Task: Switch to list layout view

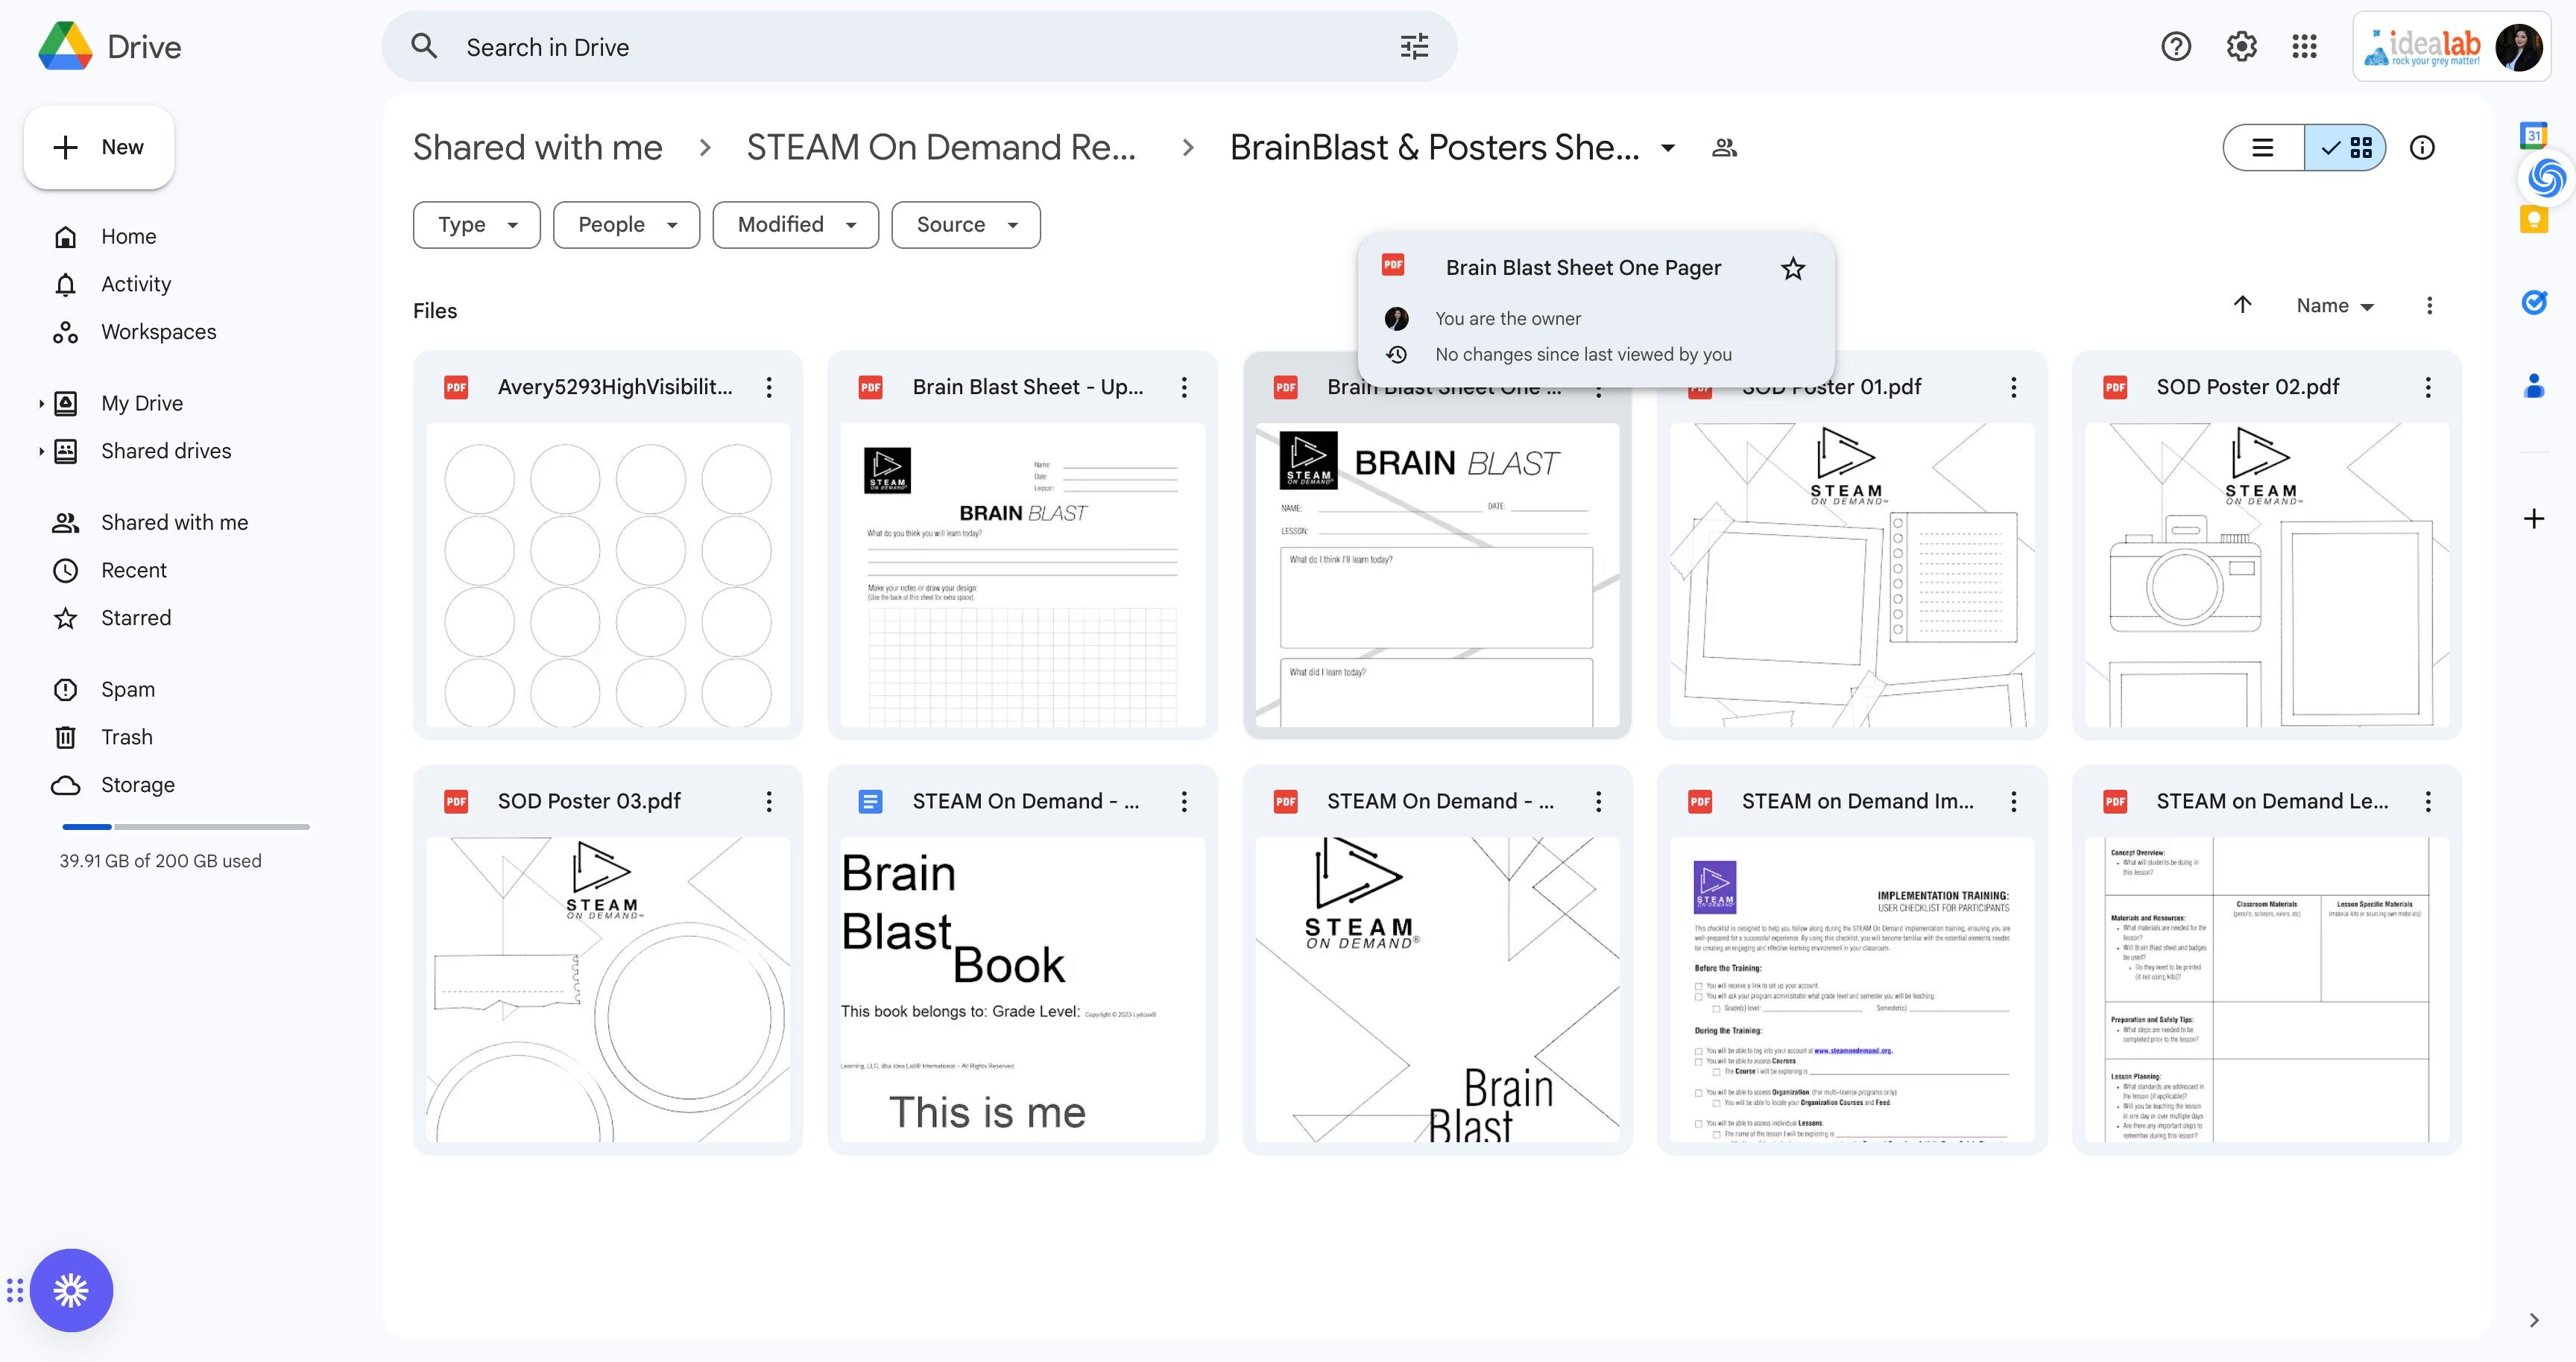Action: click(x=2263, y=148)
